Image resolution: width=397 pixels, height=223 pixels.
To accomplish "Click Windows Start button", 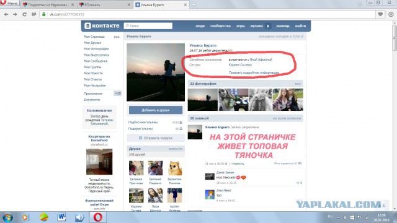I will (x=7, y=217).
